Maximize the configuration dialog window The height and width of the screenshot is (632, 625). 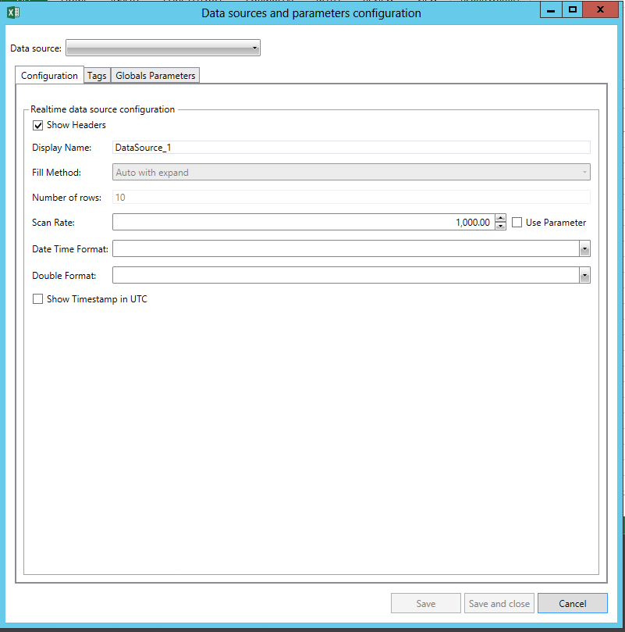(573, 9)
